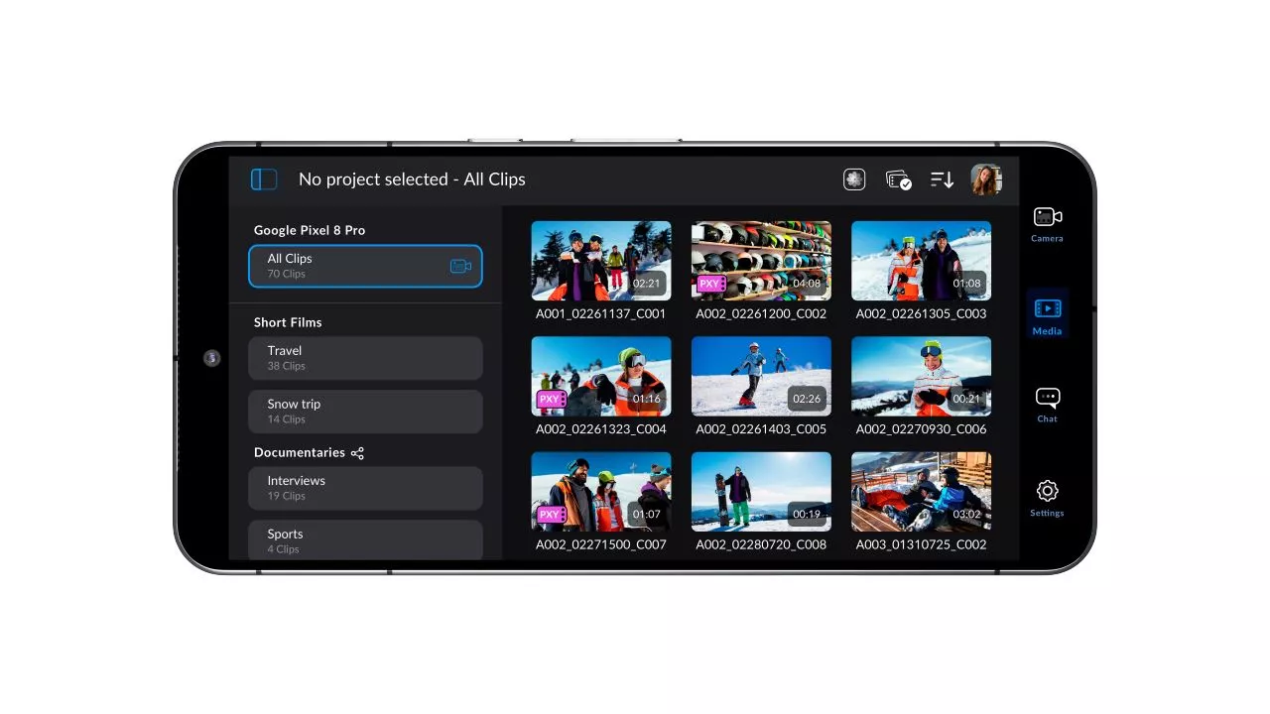This screenshot has height=714, width=1270.
Task: Click PXY badge on clip A002_02261323_C004
Action: [x=551, y=399]
